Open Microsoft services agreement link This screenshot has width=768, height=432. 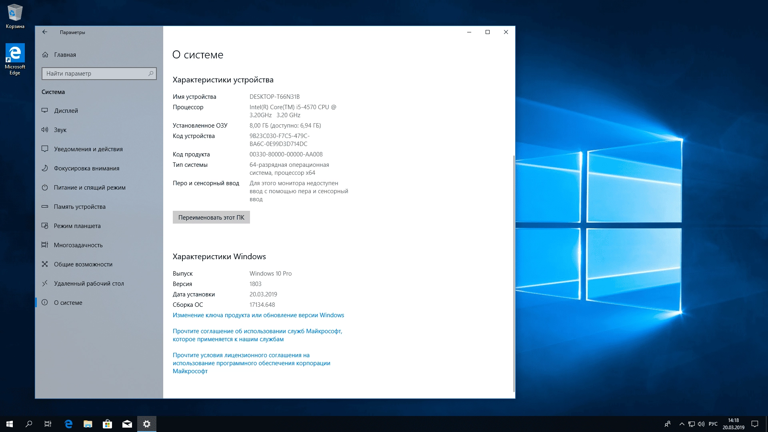pyautogui.click(x=258, y=335)
